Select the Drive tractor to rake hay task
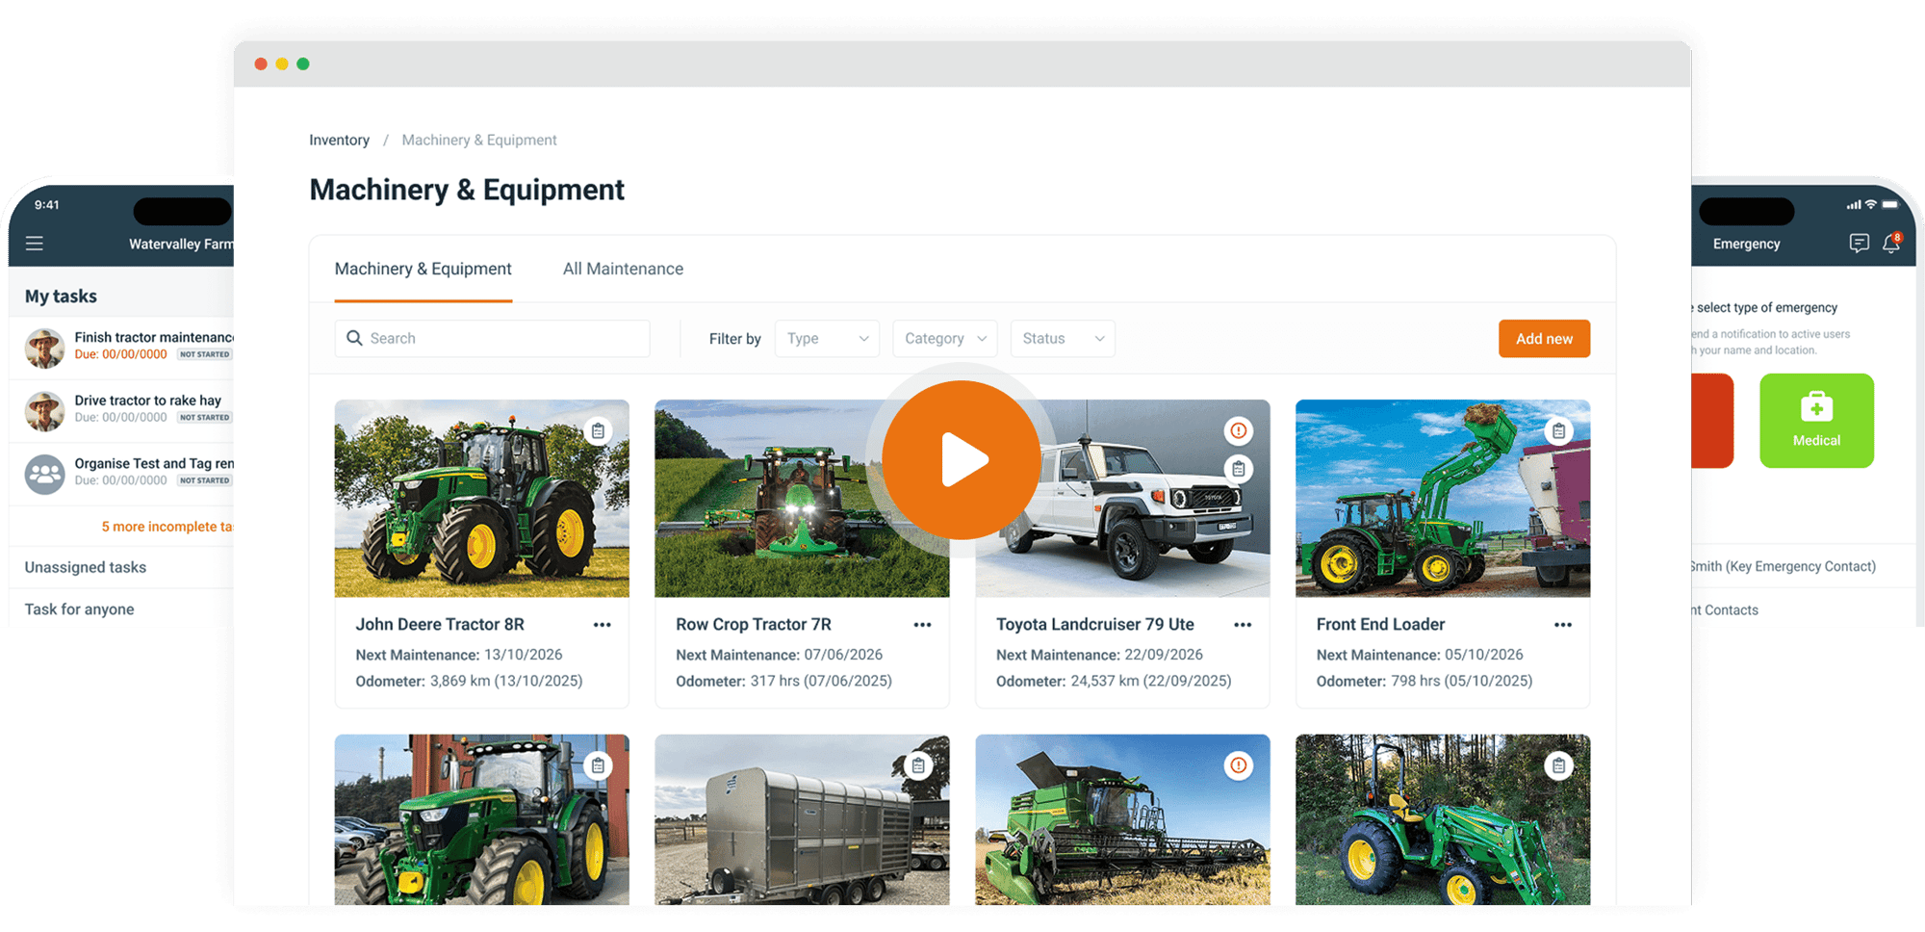Image resolution: width=1925 pixels, height=932 pixels. click(x=122, y=410)
